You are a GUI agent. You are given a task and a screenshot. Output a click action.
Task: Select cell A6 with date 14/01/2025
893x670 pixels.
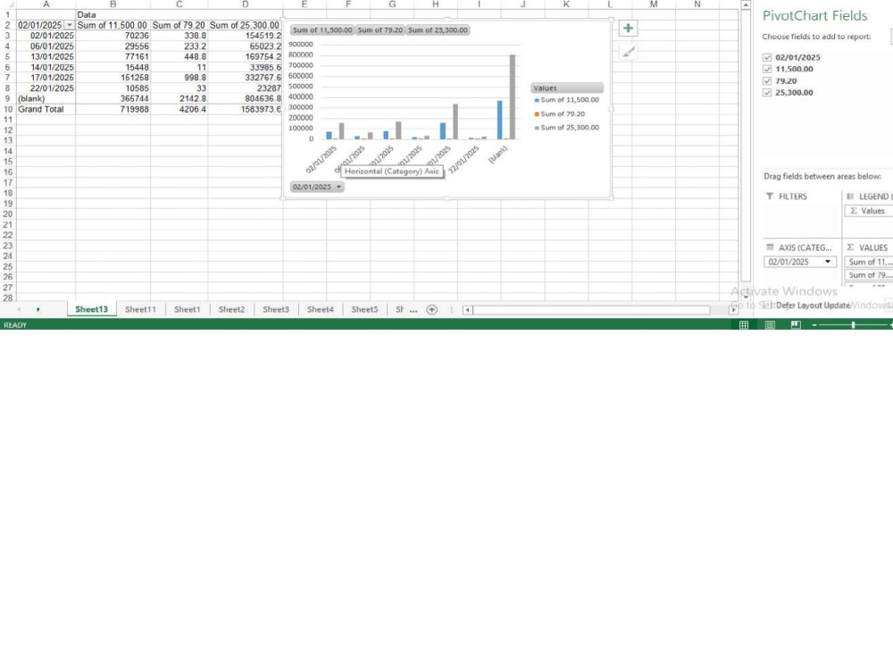point(46,67)
